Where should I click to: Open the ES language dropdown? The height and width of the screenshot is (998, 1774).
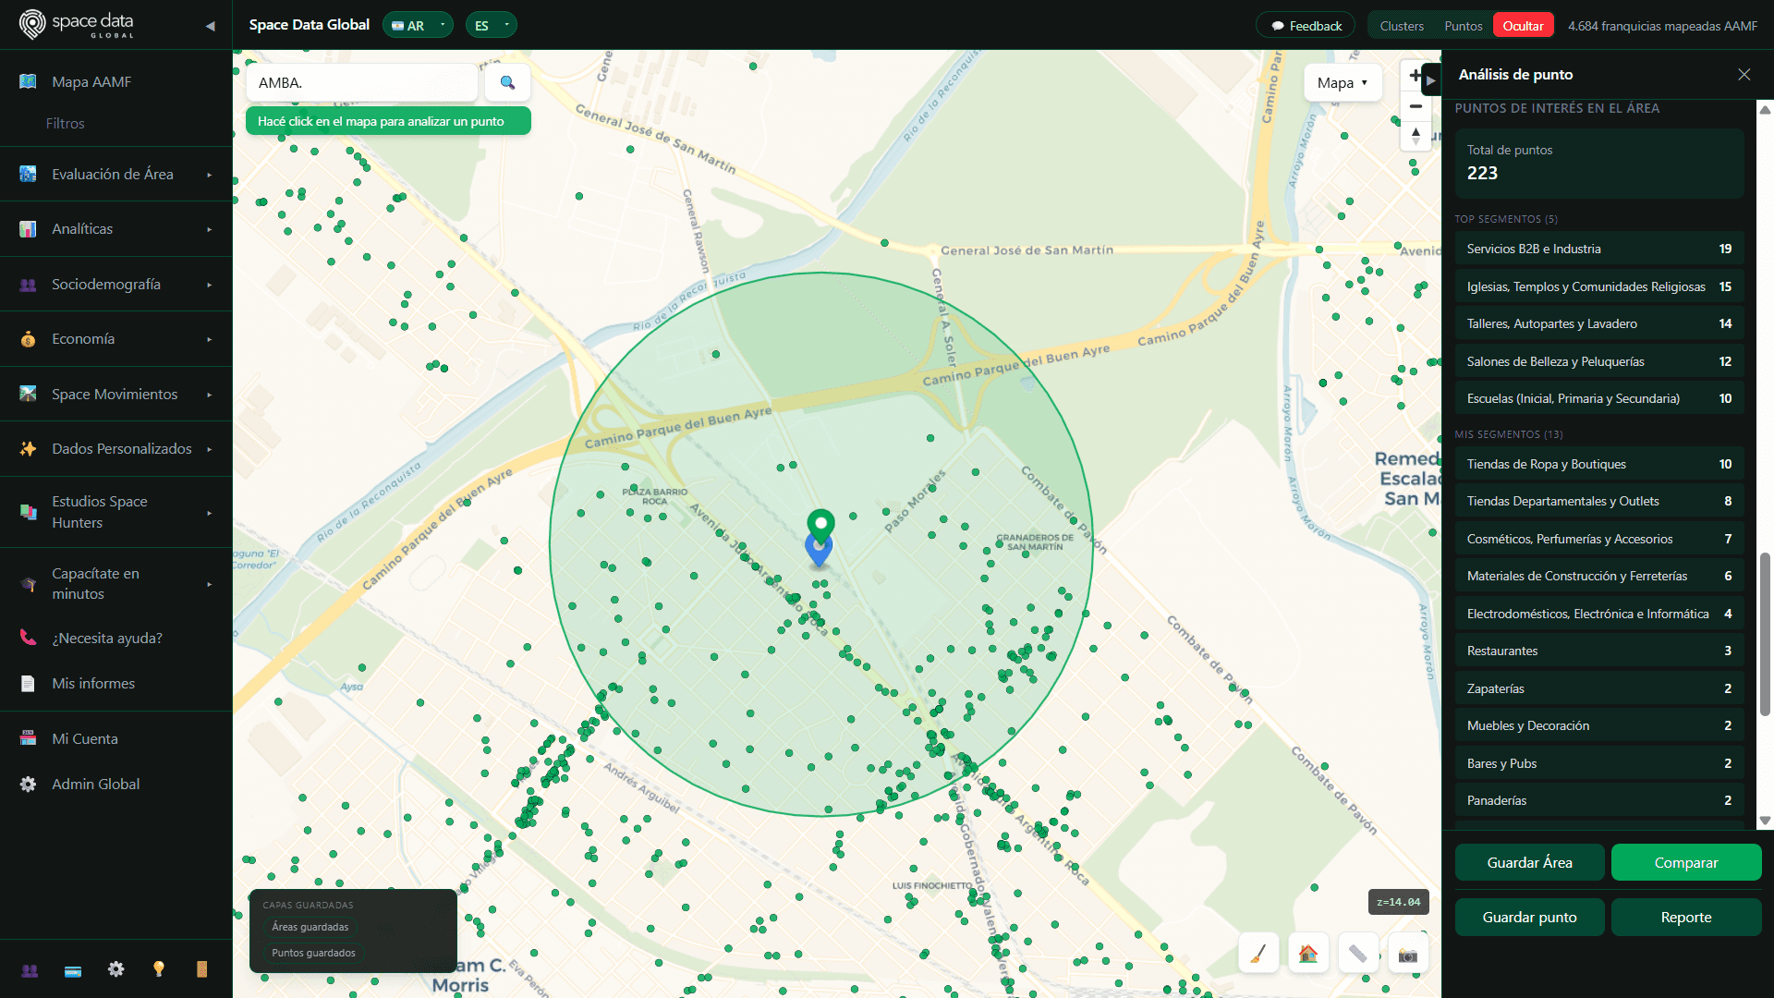(x=491, y=26)
